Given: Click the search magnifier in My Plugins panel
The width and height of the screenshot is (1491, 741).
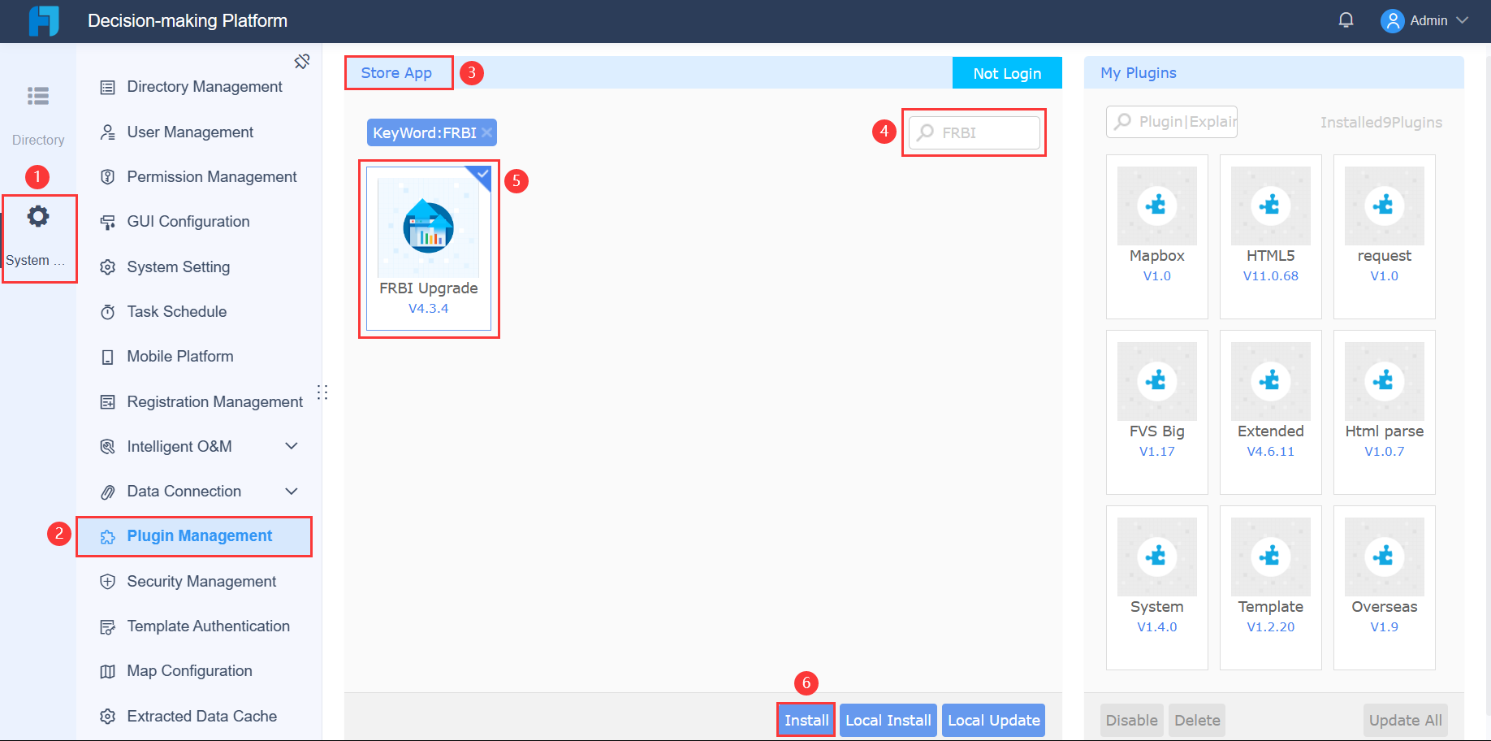Looking at the screenshot, I should pyautogui.click(x=1123, y=121).
